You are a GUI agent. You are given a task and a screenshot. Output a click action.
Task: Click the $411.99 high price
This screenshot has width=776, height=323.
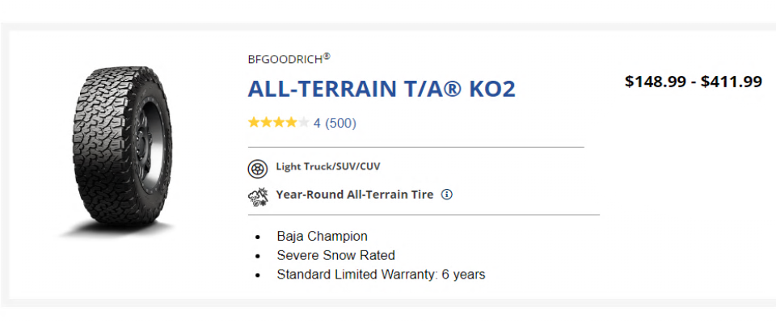click(x=732, y=82)
